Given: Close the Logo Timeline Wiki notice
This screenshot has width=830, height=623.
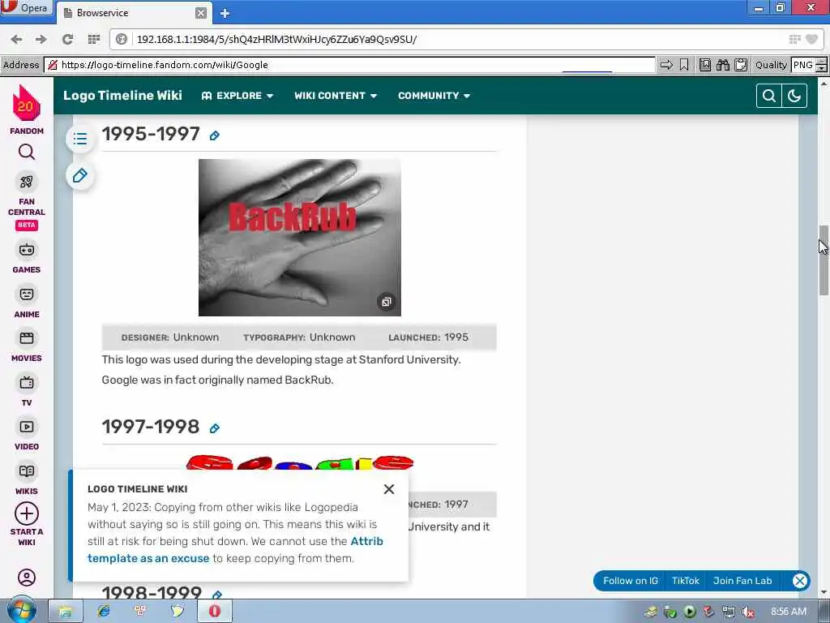Looking at the screenshot, I should click(389, 489).
